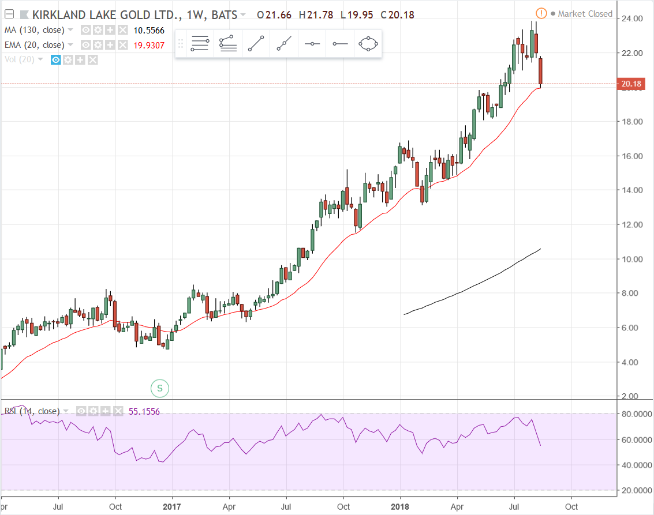Click the high price H21.78

point(316,15)
